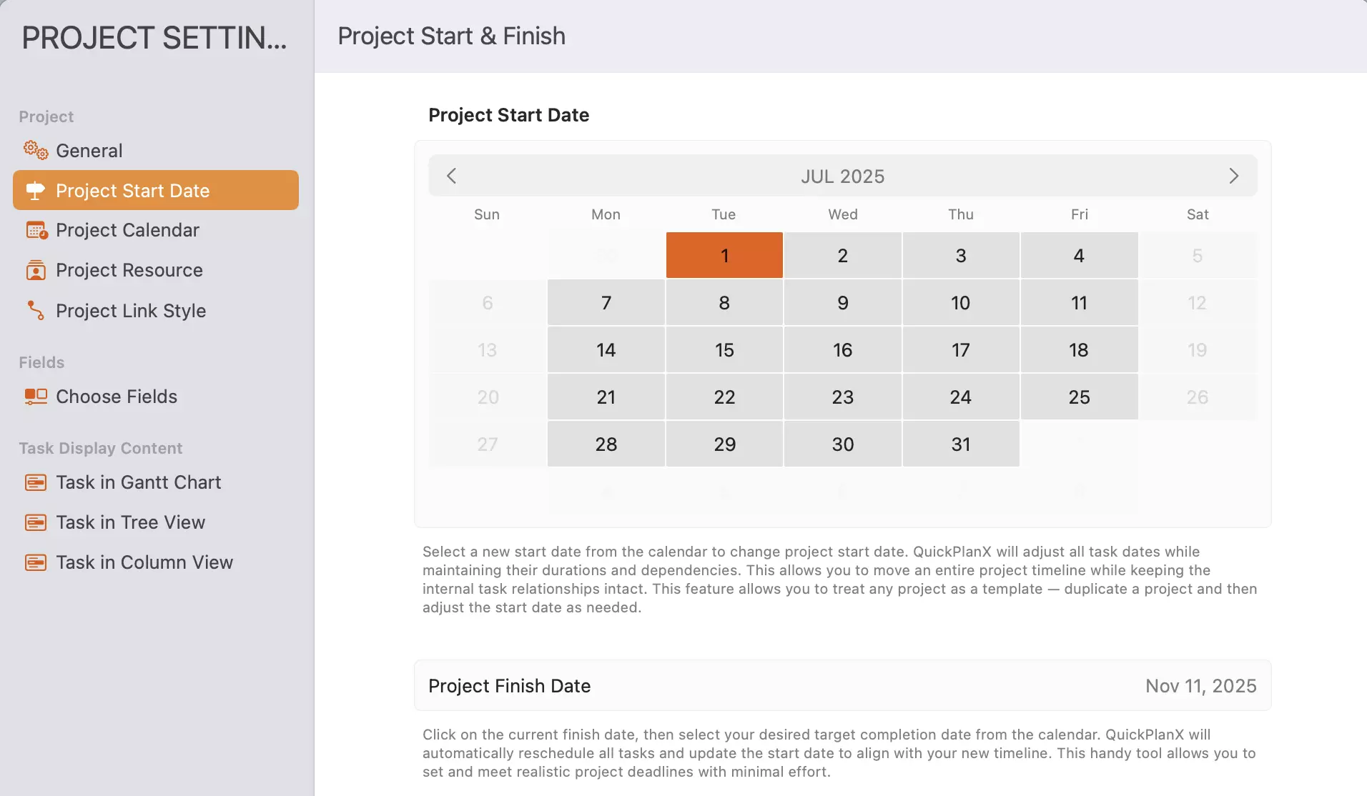Open the General settings page

[x=89, y=150]
